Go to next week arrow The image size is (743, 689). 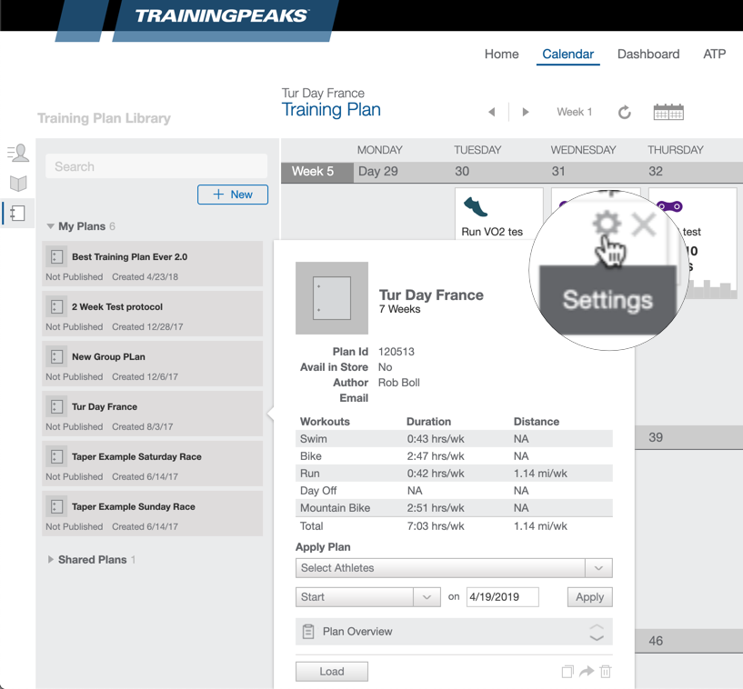[525, 112]
